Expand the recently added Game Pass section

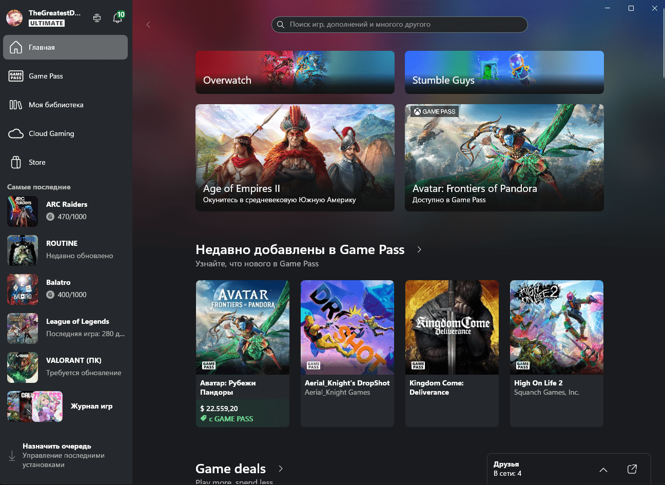tap(419, 249)
